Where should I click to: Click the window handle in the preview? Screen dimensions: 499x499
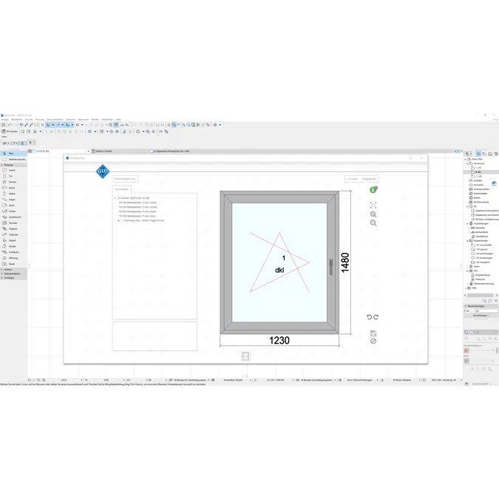click(x=330, y=267)
